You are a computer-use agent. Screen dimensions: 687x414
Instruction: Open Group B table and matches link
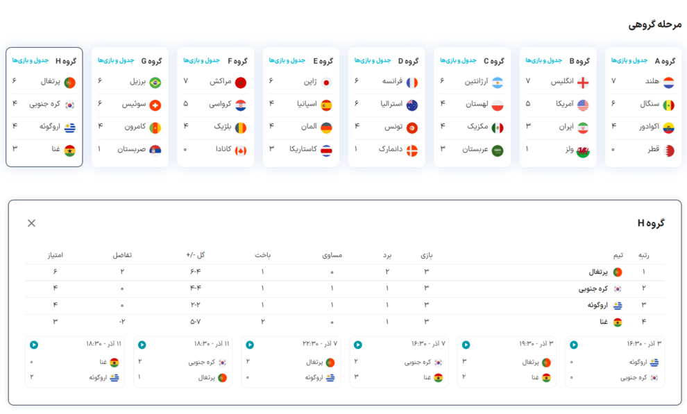[x=543, y=60]
